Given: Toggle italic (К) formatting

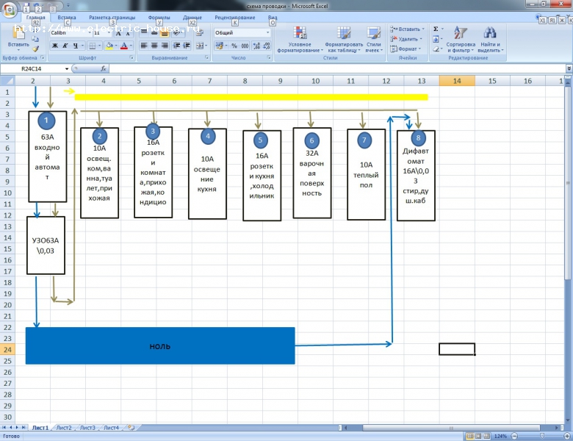Looking at the screenshot, I should (65, 46).
